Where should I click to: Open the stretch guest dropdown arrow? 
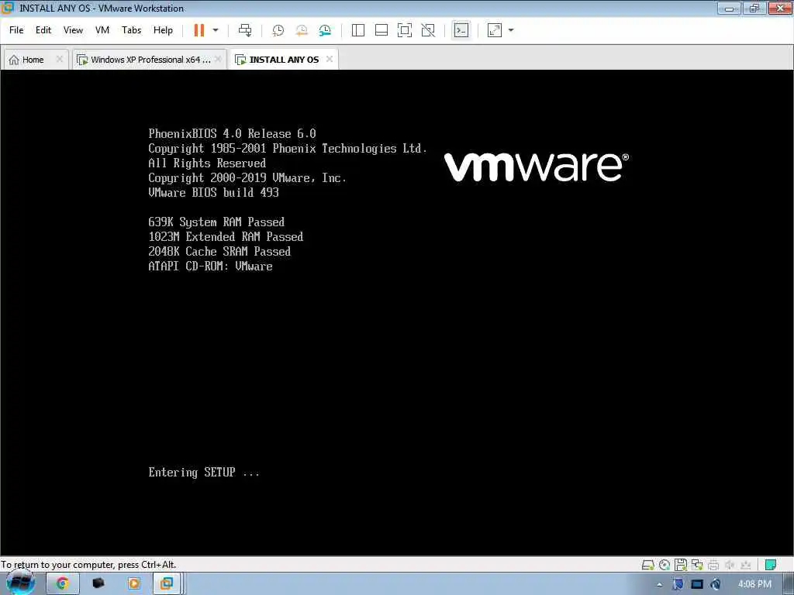pyautogui.click(x=511, y=30)
